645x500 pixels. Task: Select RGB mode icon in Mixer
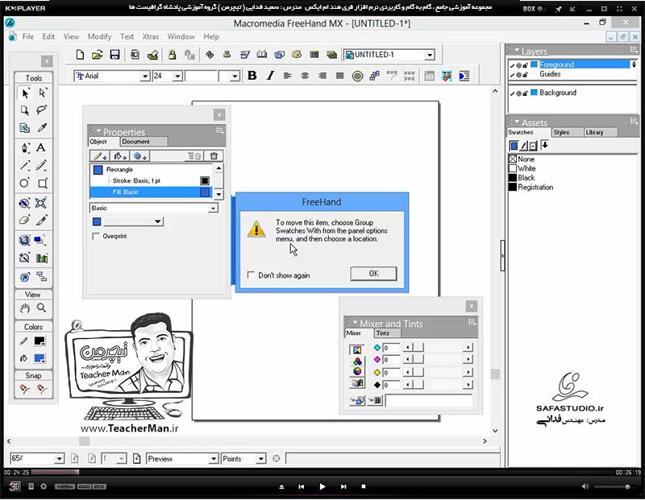(x=357, y=362)
